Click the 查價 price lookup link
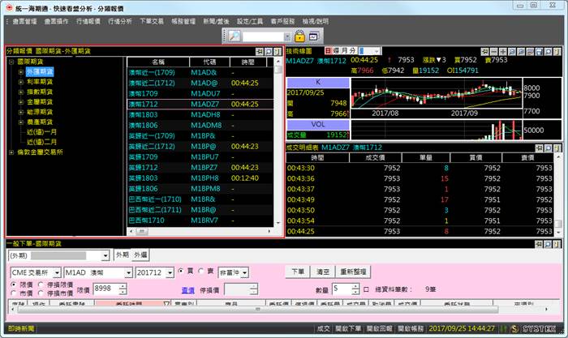 coord(187,290)
